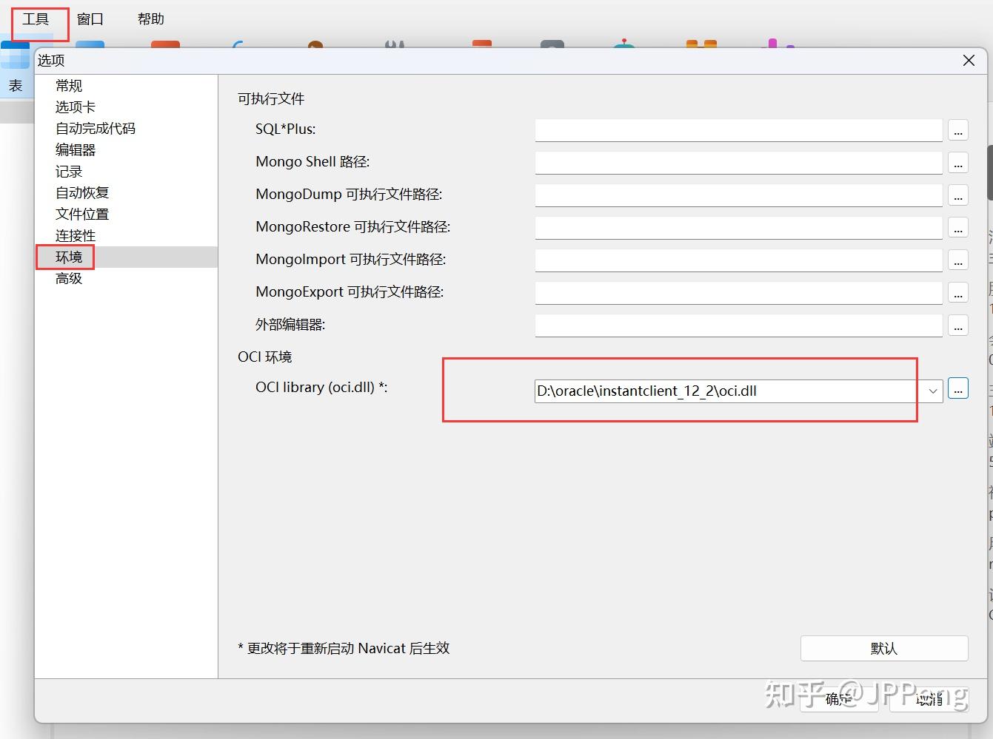Open the 高级 options page
Screen dimensions: 993x739
point(68,278)
